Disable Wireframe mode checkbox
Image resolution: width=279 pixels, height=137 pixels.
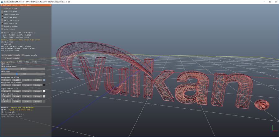(2, 18)
